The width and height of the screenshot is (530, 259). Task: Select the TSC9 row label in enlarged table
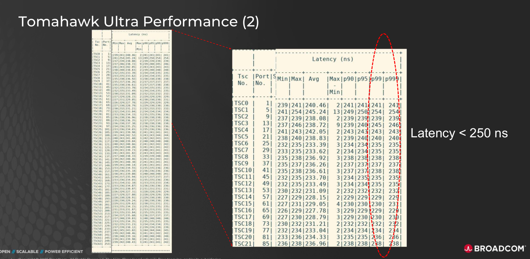pos(241,163)
